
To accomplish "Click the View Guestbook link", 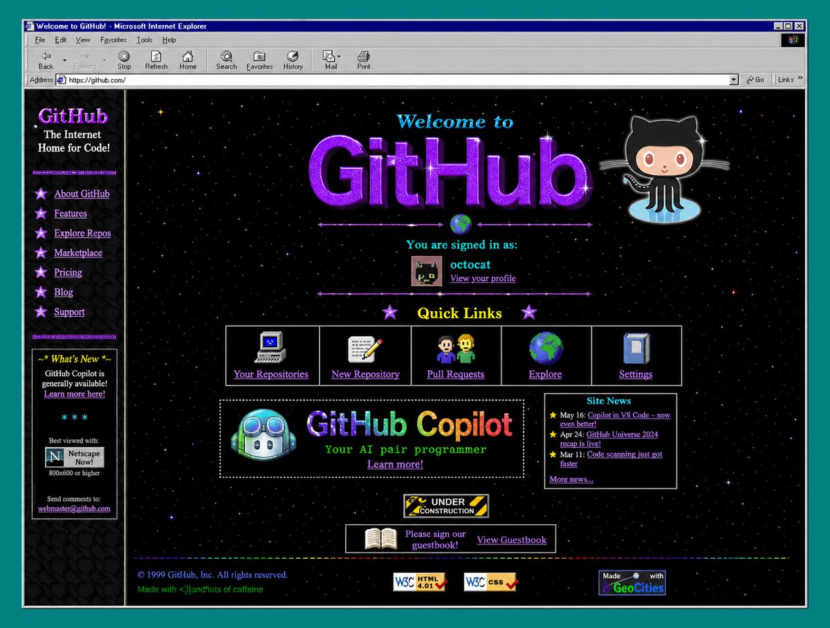I will point(512,540).
